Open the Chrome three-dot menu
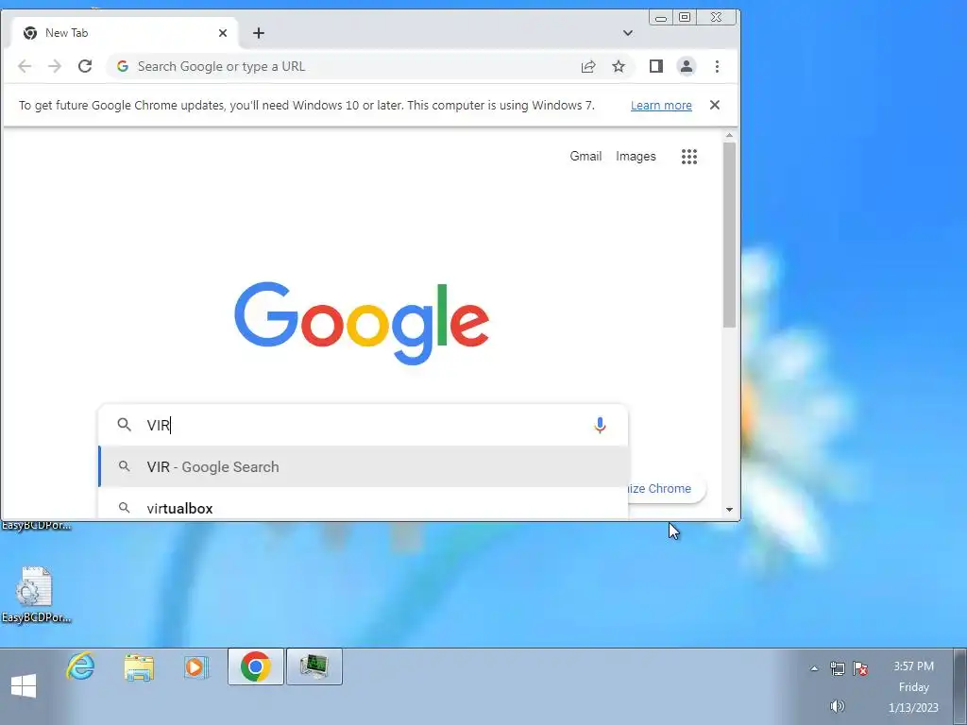967x725 pixels. [x=717, y=66]
